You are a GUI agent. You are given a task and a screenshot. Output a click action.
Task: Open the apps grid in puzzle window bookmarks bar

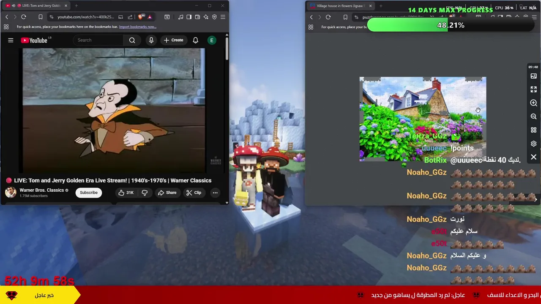[311, 27]
